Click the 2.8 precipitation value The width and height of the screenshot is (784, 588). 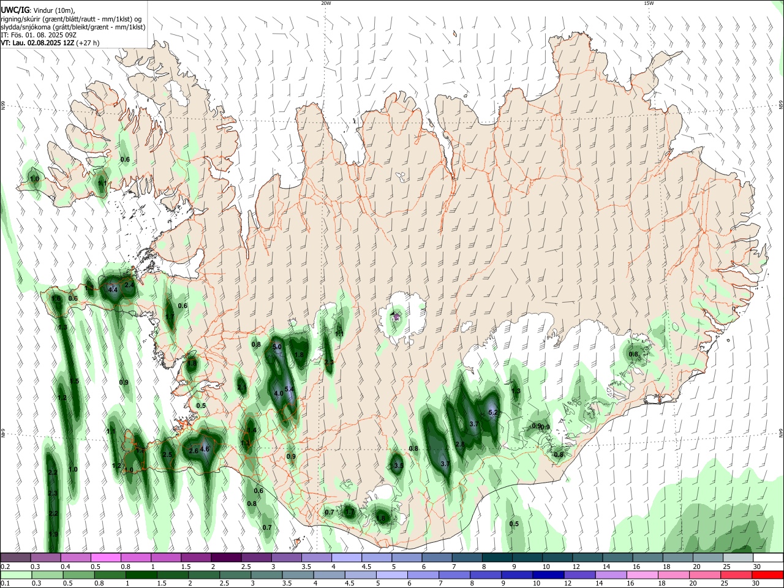[460, 444]
